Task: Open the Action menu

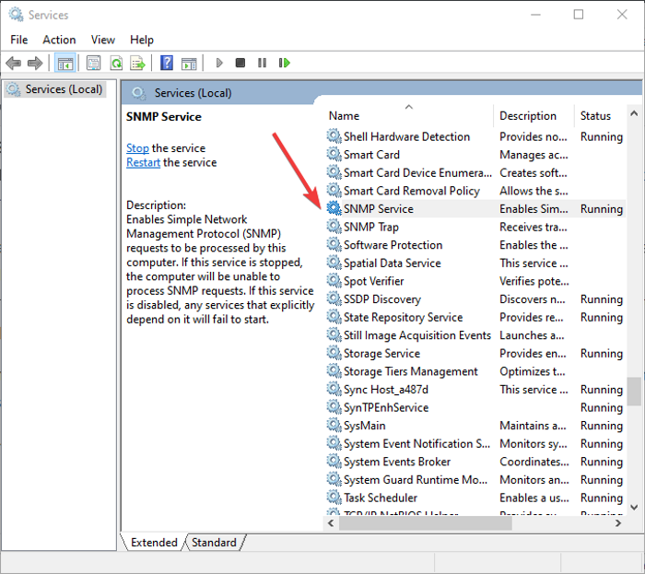Action: pyautogui.click(x=59, y=40)
